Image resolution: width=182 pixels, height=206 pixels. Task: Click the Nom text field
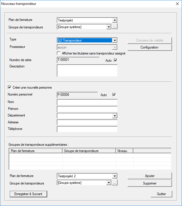coord(87,102)
